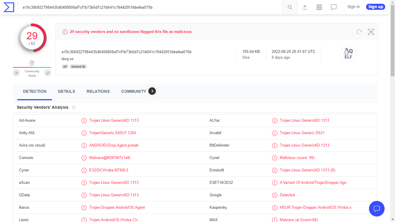Click the warning icon on Cyren row

click(x=84, y=170)
